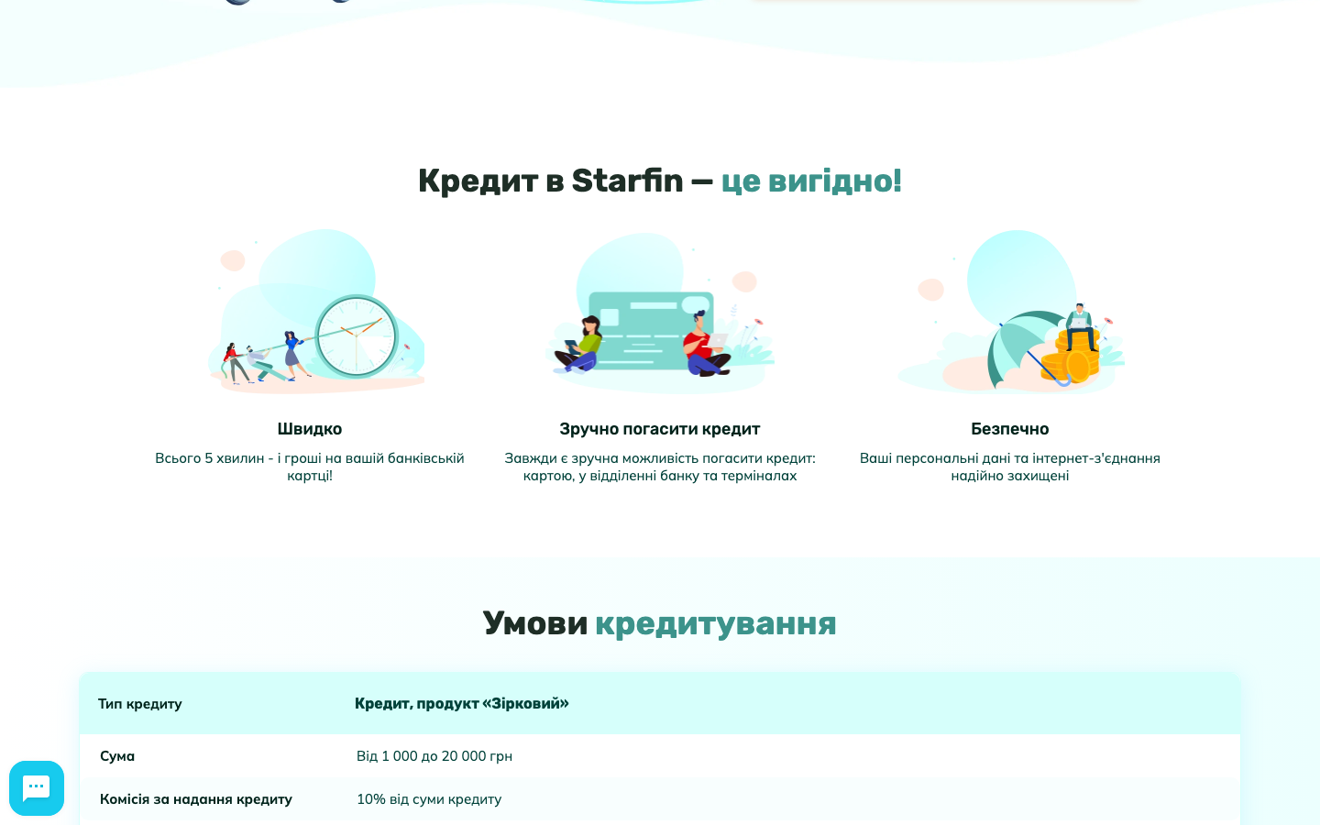Screen dimensions: 1320x825
Task: Click the «Кредит, продукт «Зірковий»» label
Action: (x=462, y=704)
